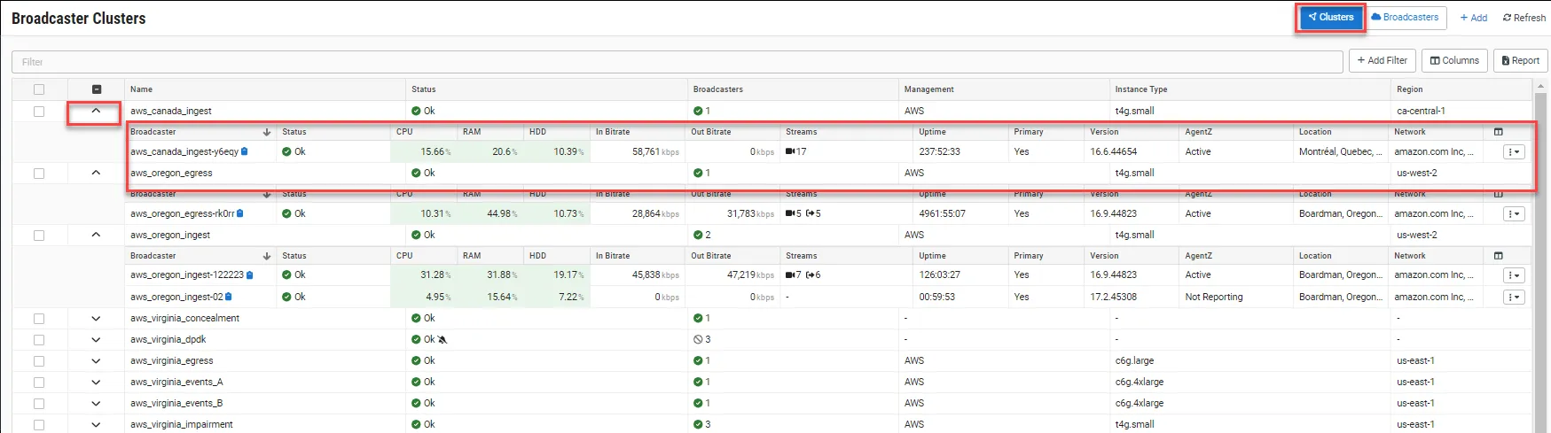Open kebab menu for aws_canada_ingest-y6eqy broadcaster
Screen dimensions: 1551x433
[x=1514, y=152]
